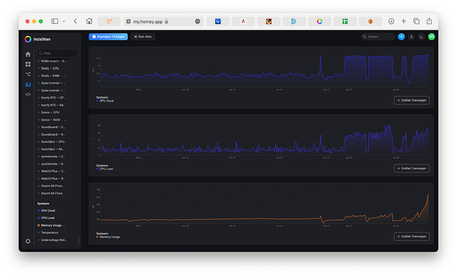Screen dimensions: 457x276
Task: Enable the Undervoltage Rati... system log
Action: tap(52, 240)
